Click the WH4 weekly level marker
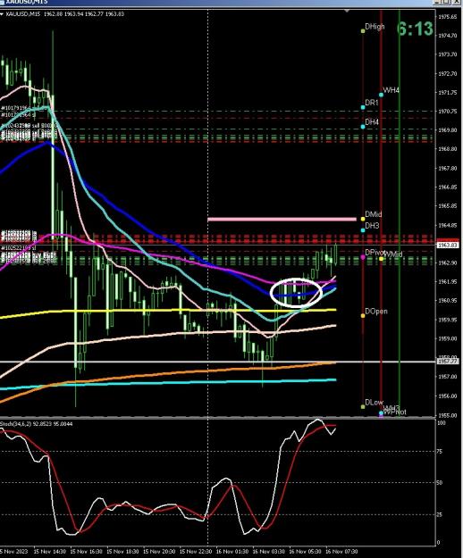The image size is (463, 558). coord(381,95)
